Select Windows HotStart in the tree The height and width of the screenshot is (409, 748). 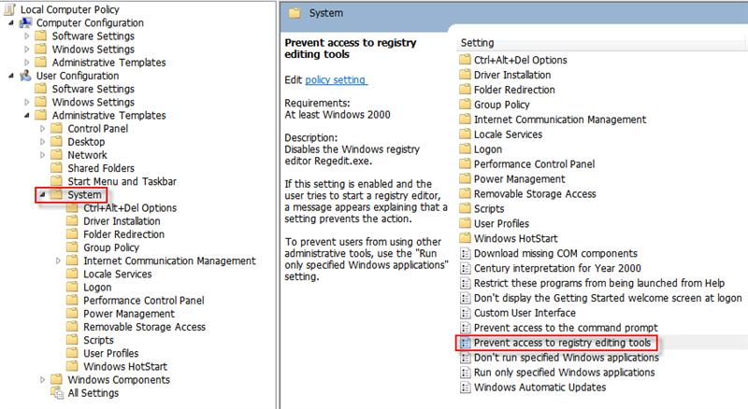(x=125, y=366)
